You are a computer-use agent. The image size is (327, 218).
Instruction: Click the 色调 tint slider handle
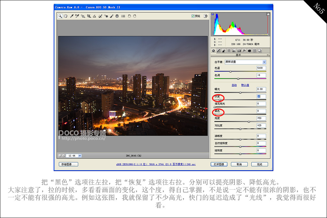click(x=238, y=79)
